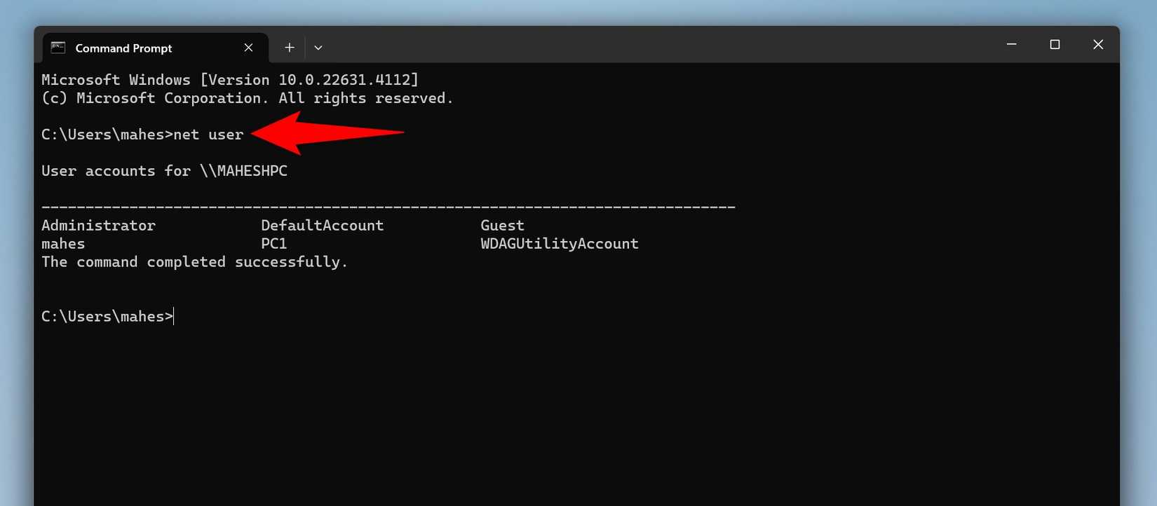The height and width of the screenshot is (506, 1157).
Task: Click the new tab plus button
Action: point(289,47)
